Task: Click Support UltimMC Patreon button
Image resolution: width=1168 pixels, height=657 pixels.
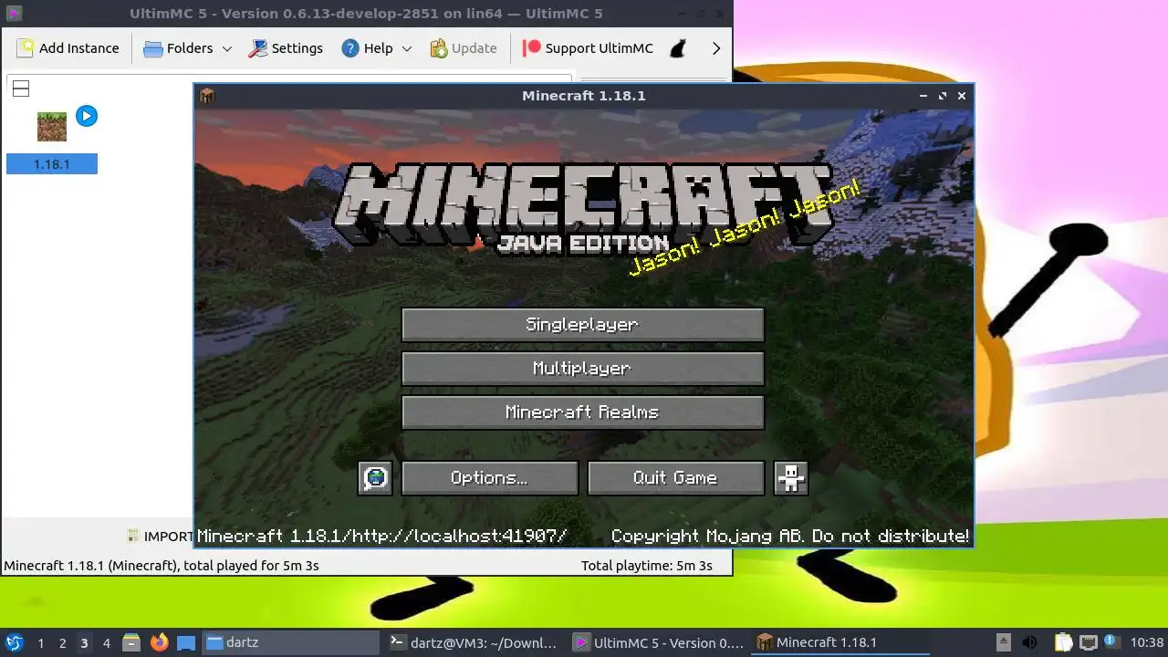Action: (x=588, y=48)
